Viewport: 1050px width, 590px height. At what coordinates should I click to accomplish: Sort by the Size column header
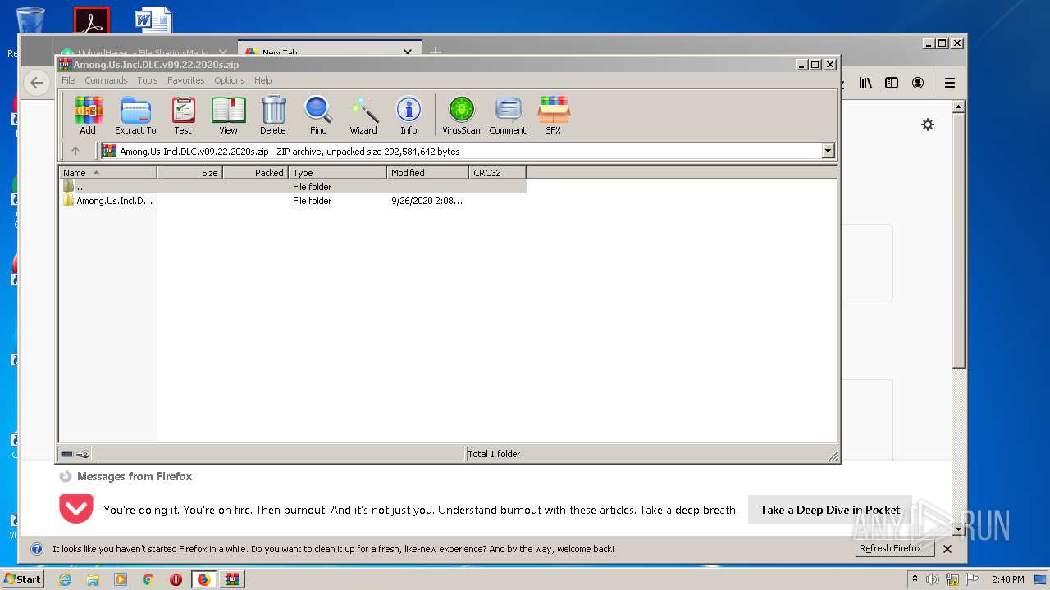[x=189, y=172]
